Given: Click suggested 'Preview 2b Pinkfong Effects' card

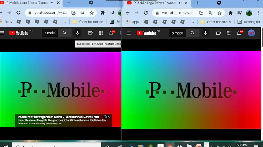Looking at the screenshot, I should (98, 44).
